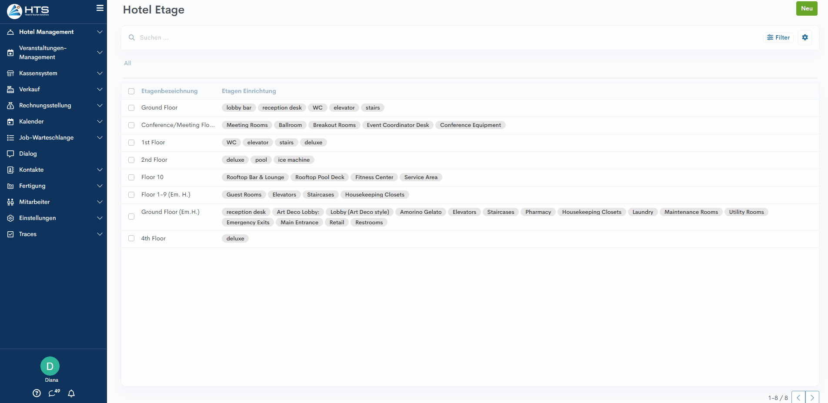This screenshot has height=403, width=828.
Task: Tick the checkbox for 2nd Floor
Action: pos(131,160)
